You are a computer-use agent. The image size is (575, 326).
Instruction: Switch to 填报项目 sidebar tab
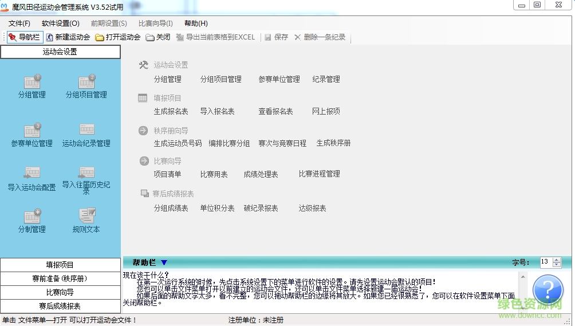pyautogui.click(x=60, y=265)
